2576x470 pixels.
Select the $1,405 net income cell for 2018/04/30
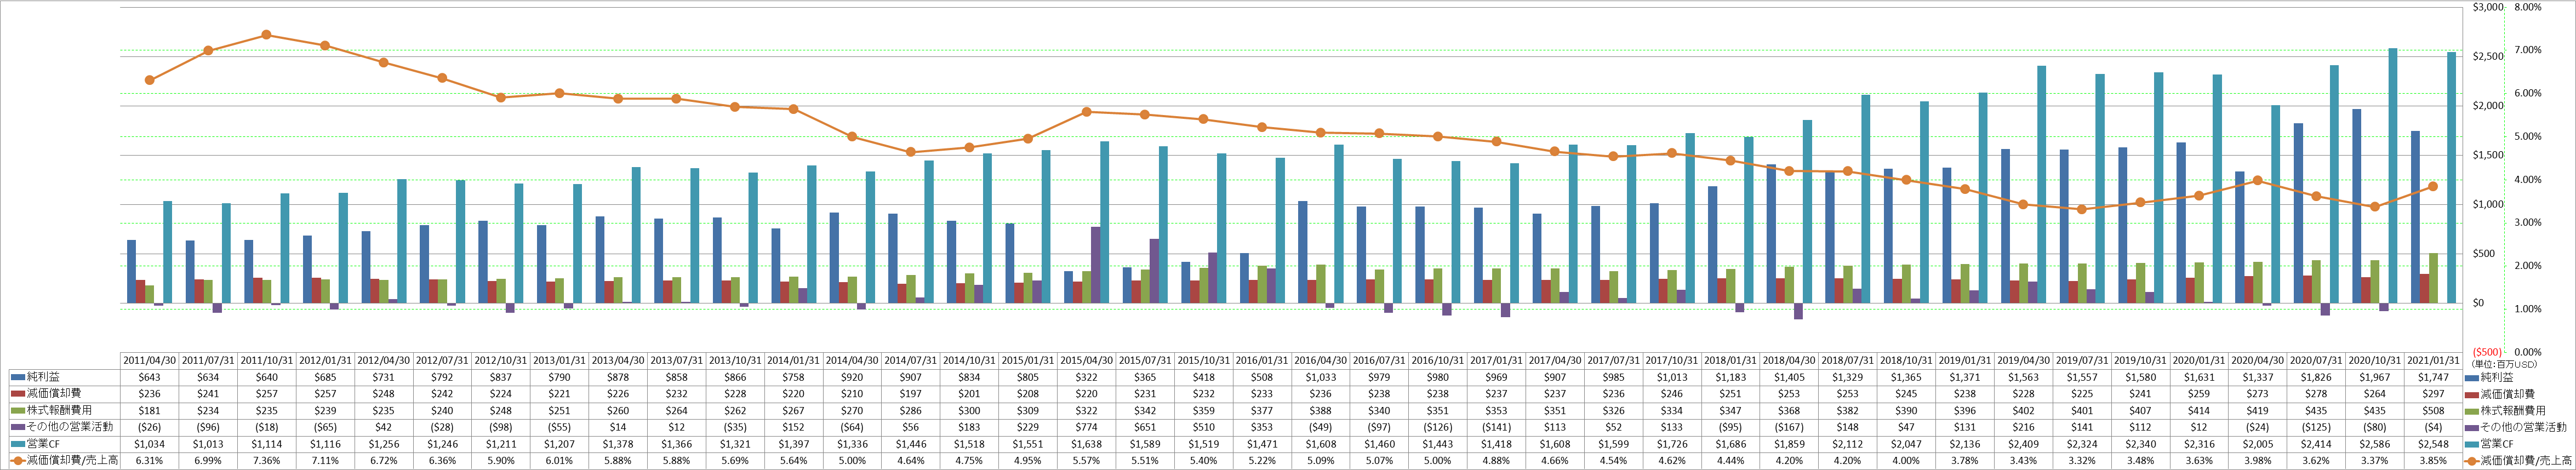pos(1789,377)
